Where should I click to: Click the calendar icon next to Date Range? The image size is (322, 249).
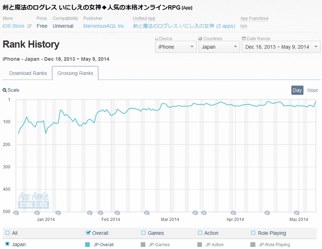point(244,38)
